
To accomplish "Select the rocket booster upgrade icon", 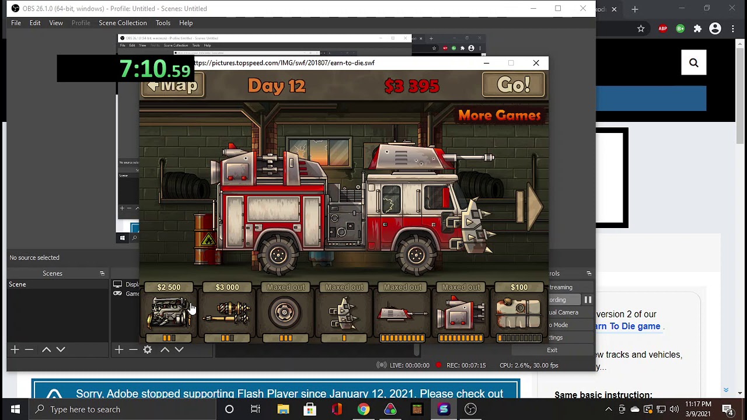I will [460, 313].
